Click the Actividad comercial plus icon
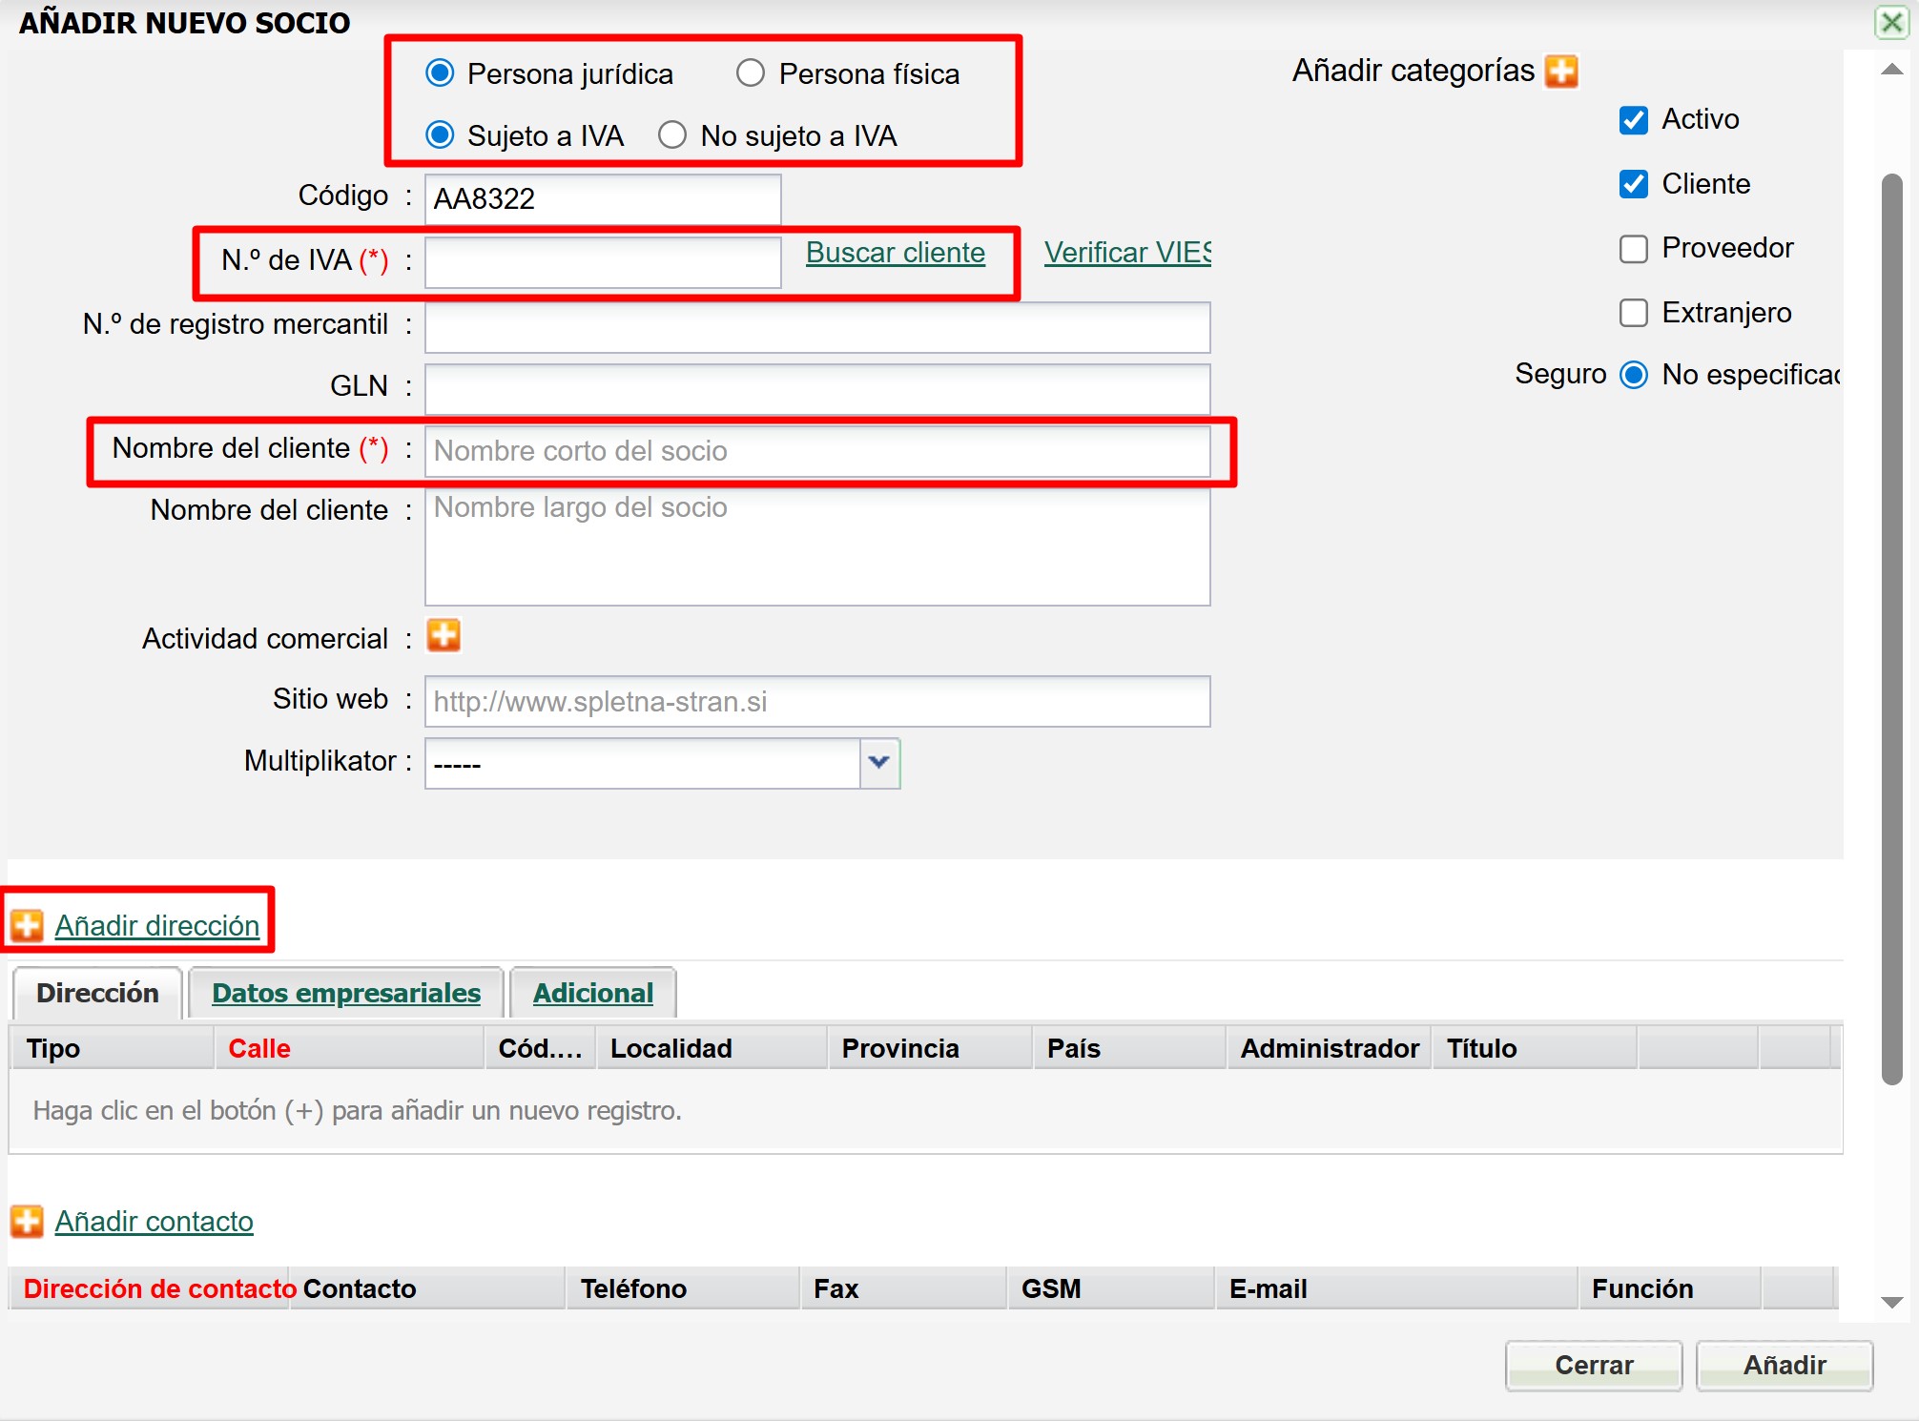Viewport: 1919px width, 1421px height. click(x=444, y=636)
